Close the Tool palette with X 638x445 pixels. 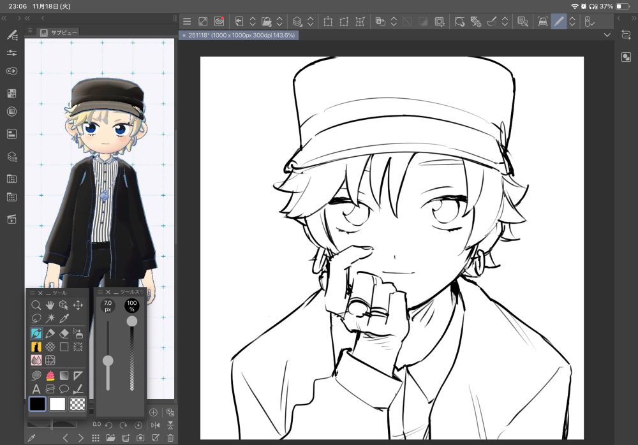[x=40, y=293]
